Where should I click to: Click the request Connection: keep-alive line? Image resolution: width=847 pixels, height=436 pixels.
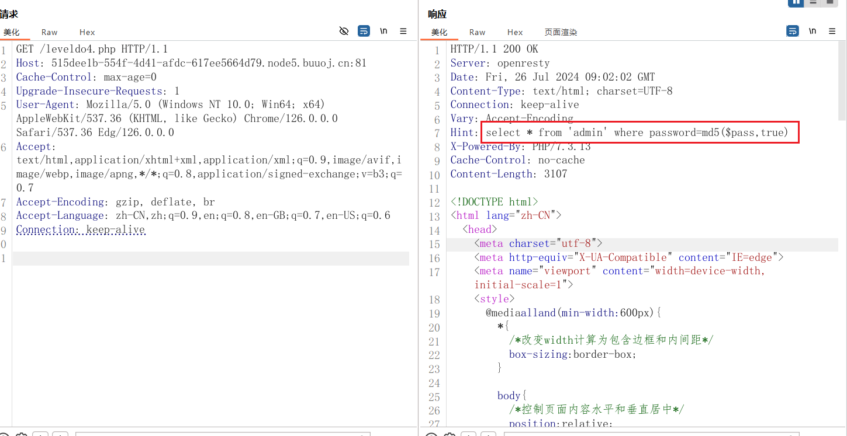[81, 229]
